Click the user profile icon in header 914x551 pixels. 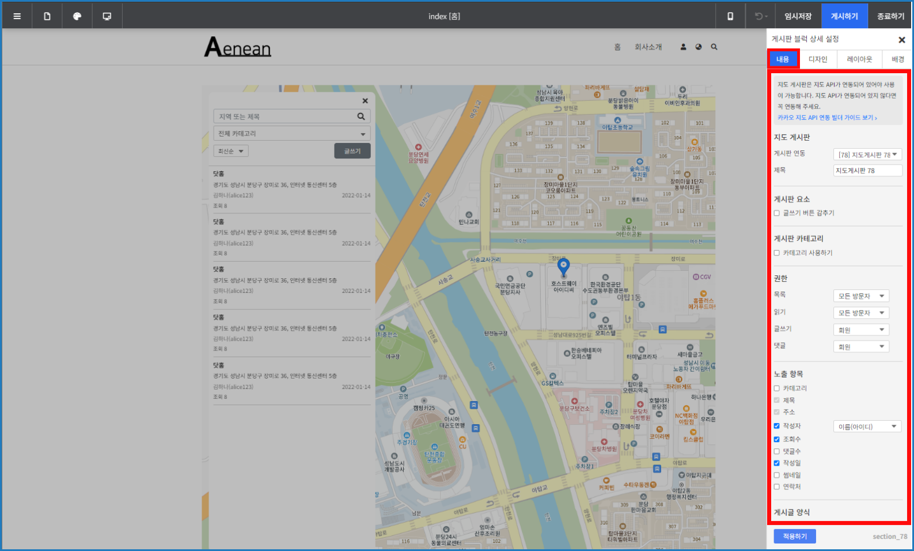click(x=683, y=47)
